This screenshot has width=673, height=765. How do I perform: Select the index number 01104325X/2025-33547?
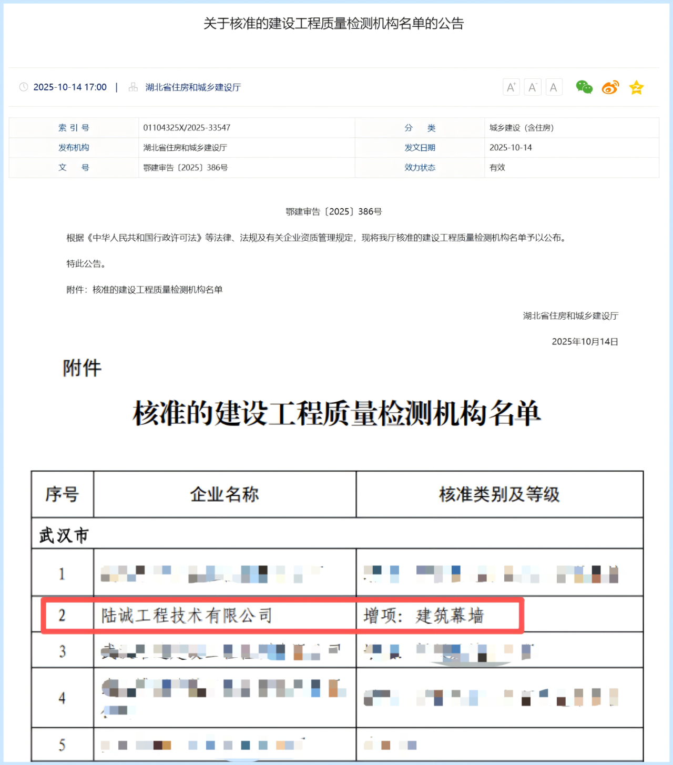187,128
